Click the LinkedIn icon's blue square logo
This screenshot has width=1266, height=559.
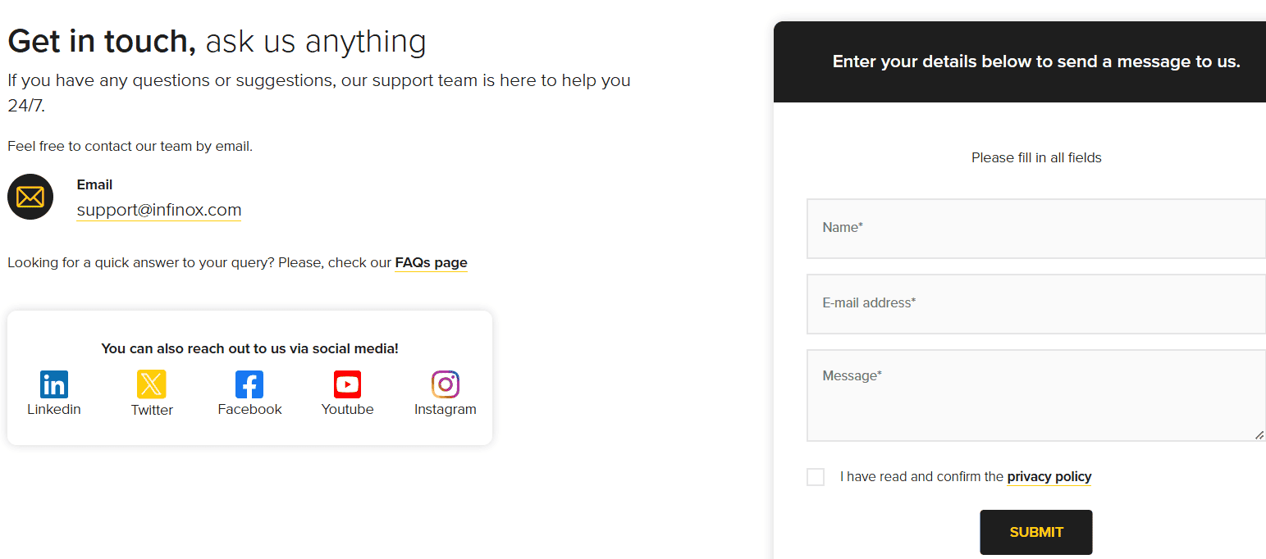[x=53, y=384]
